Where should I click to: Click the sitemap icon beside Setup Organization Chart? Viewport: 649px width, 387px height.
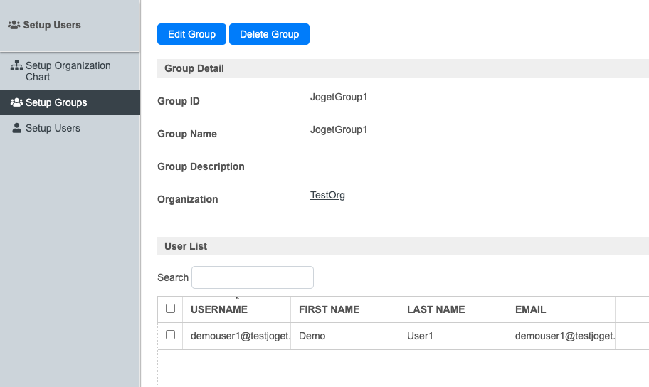click(x=17, y=66)
